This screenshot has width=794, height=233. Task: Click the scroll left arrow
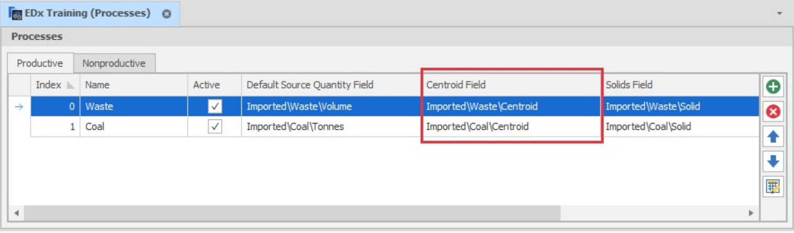tap(16, 213)
